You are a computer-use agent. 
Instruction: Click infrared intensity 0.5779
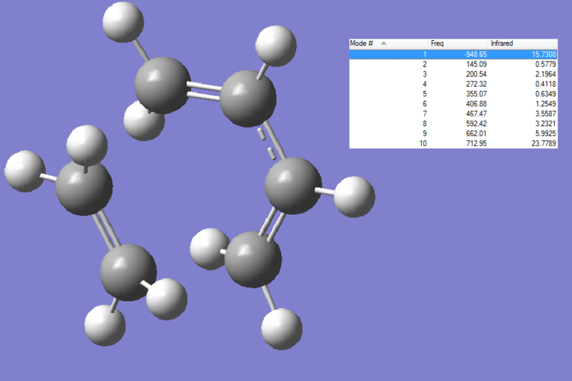coord(546,64)
